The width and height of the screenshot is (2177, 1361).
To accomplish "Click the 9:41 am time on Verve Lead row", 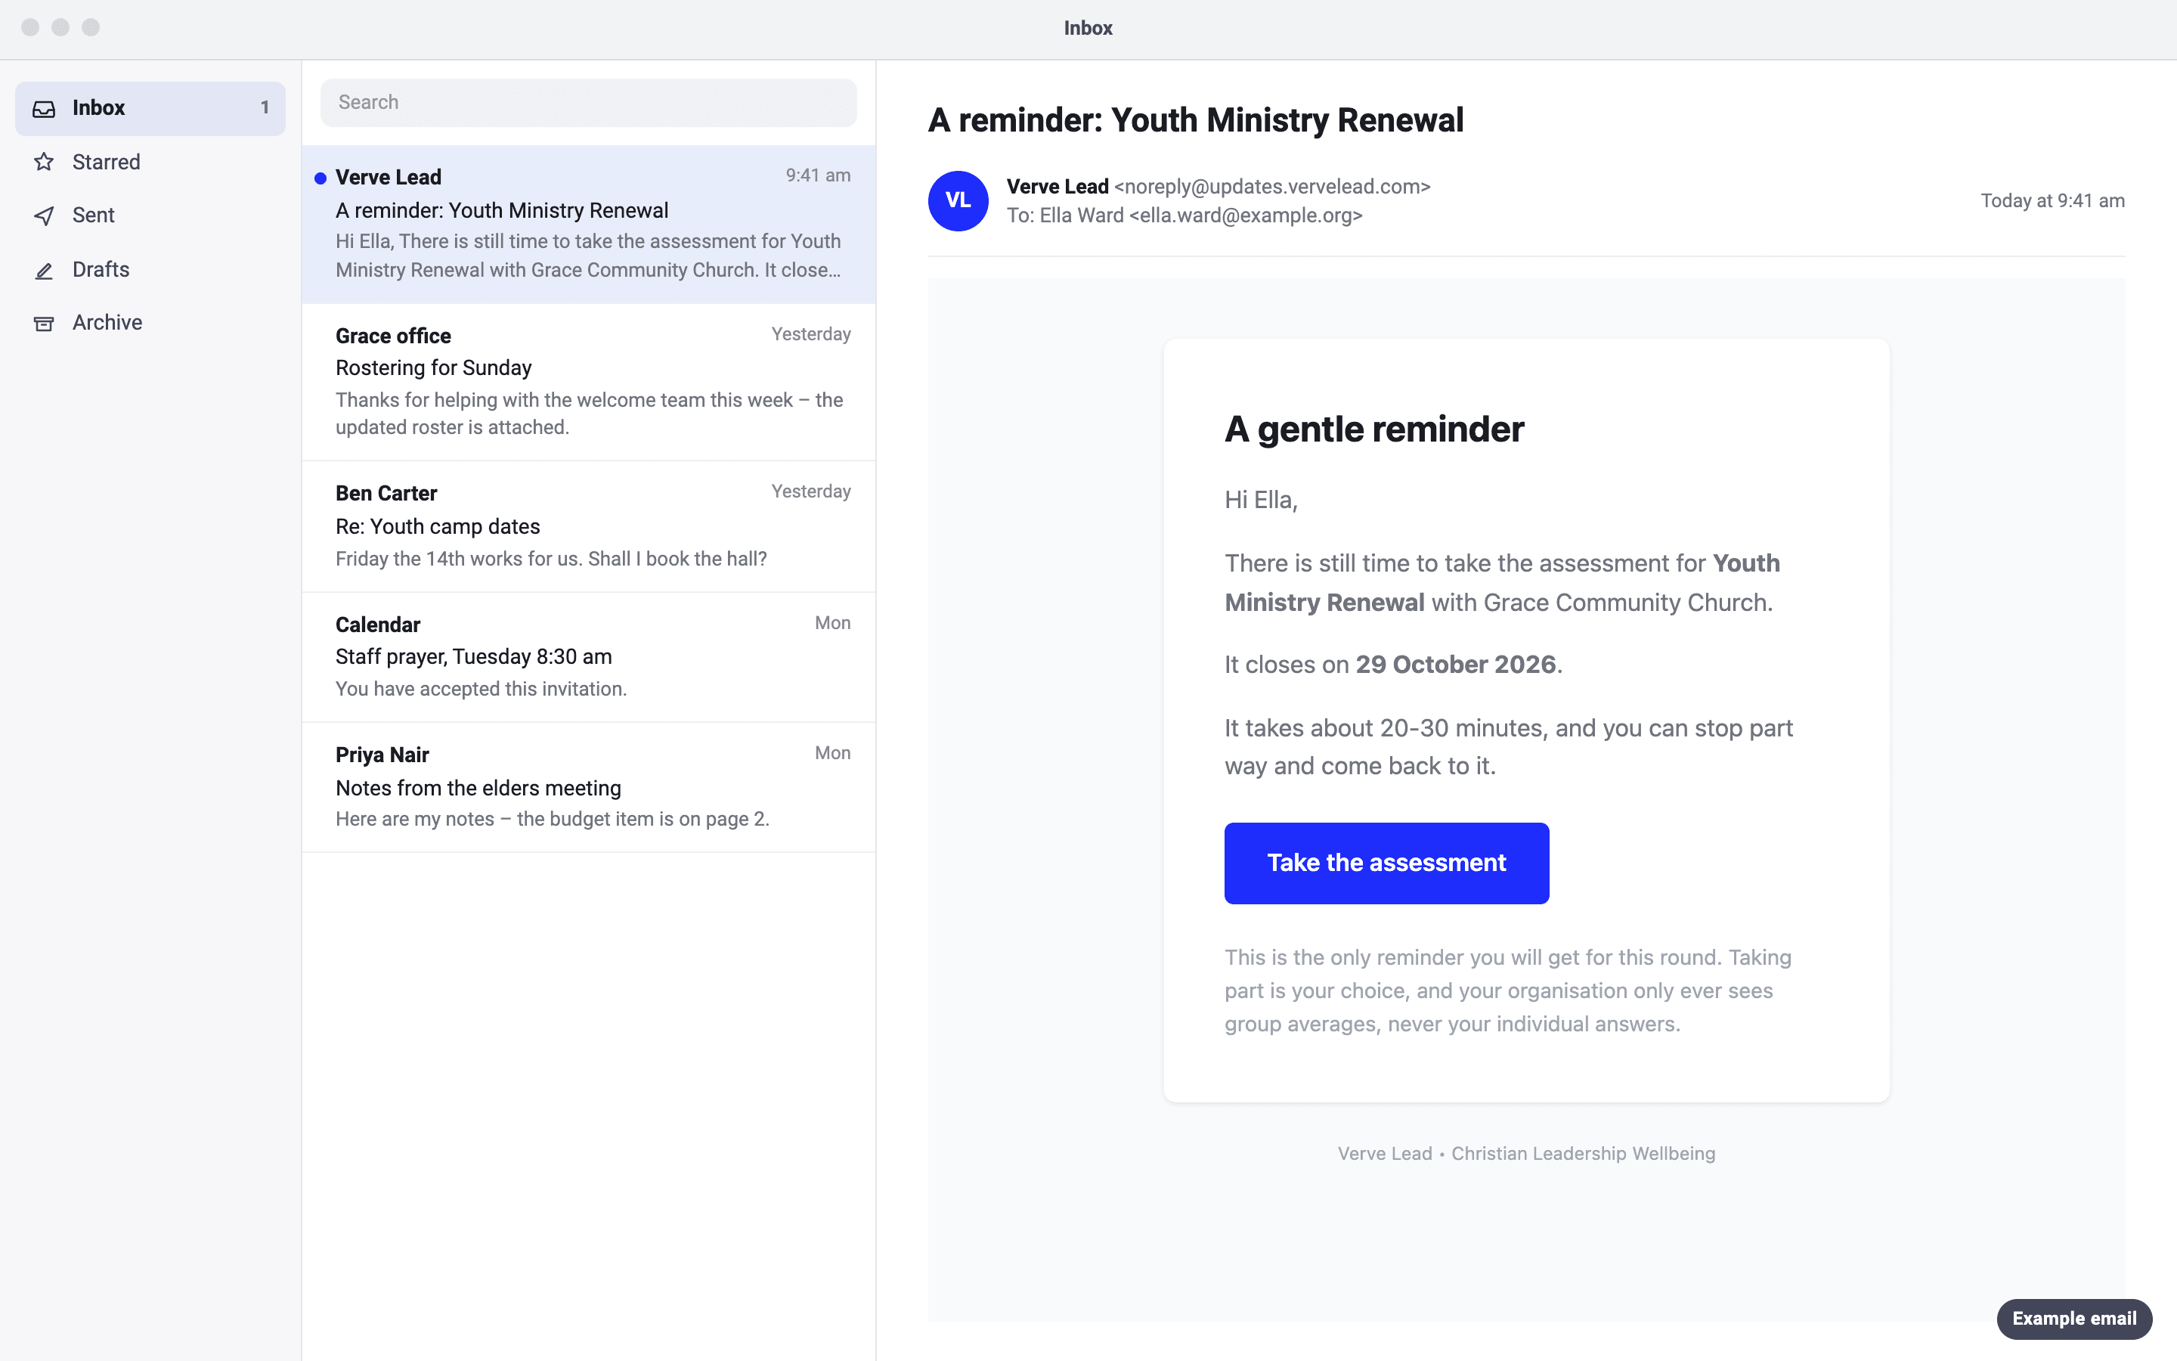I will click(818, 175).
